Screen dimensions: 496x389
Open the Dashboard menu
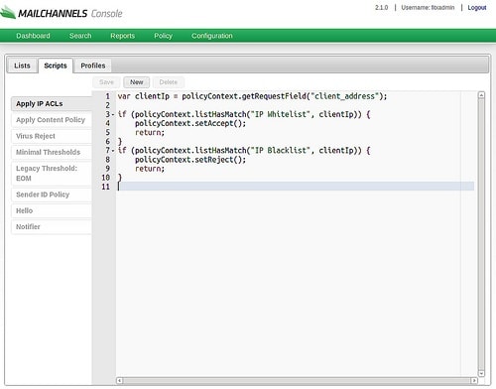(33, 36)
